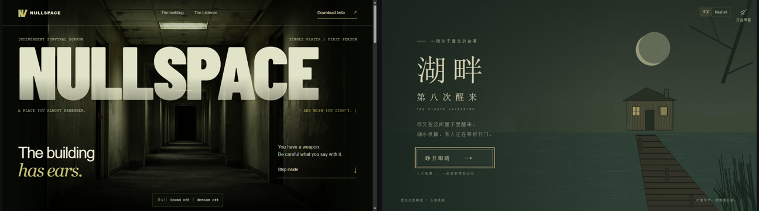The image size is (759, 211).
Task: Open The building nav link
Action: tap(172, 12)
